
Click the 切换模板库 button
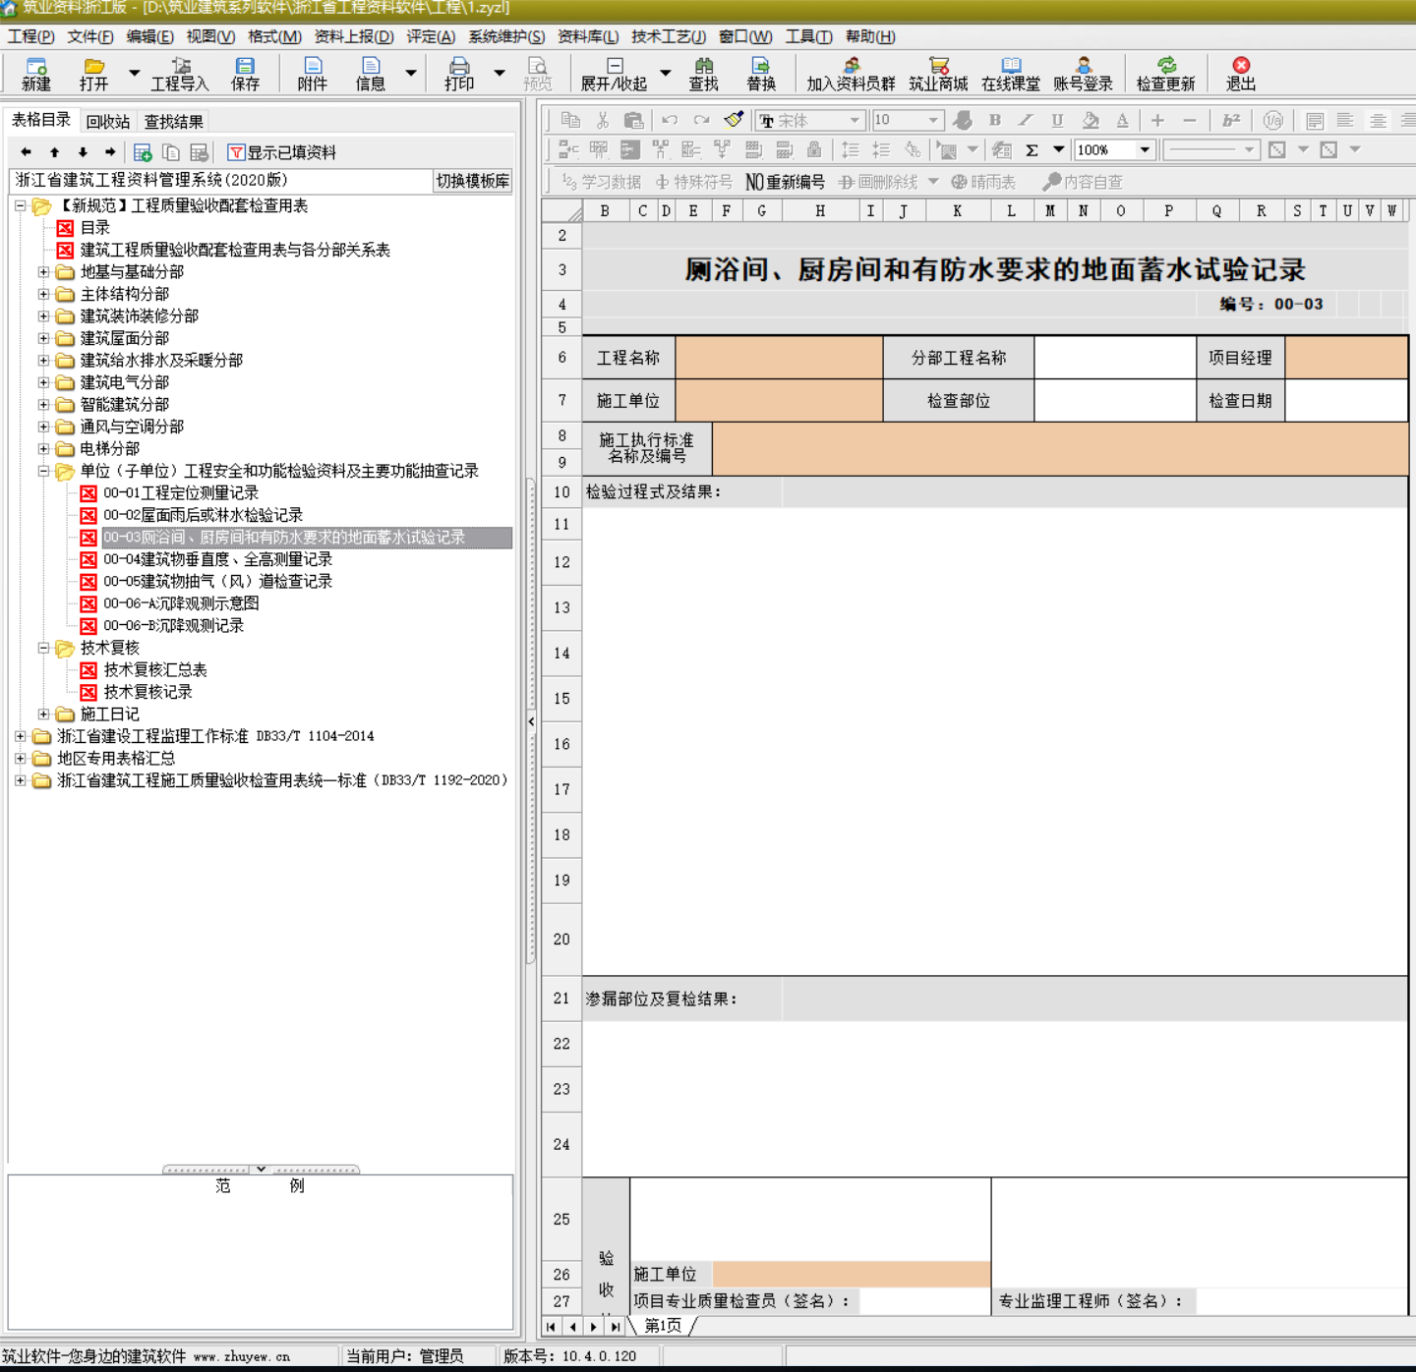pos(473,181)
